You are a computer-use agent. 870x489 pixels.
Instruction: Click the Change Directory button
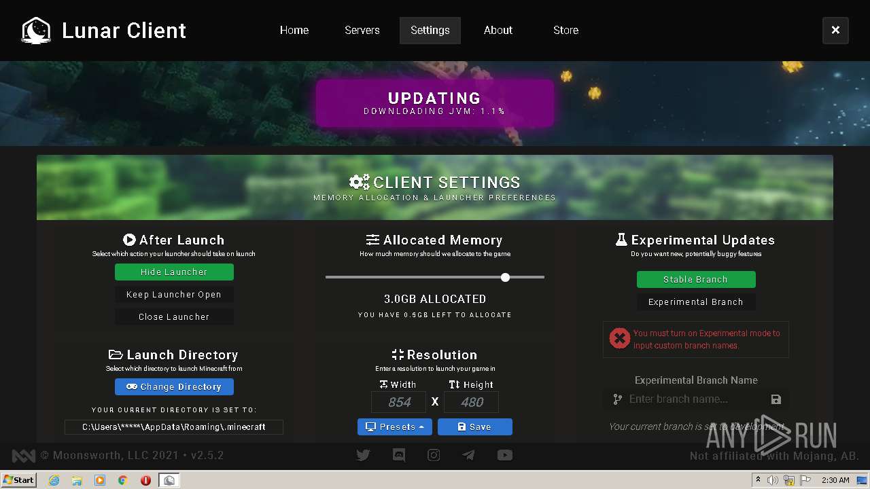[174, 386]
